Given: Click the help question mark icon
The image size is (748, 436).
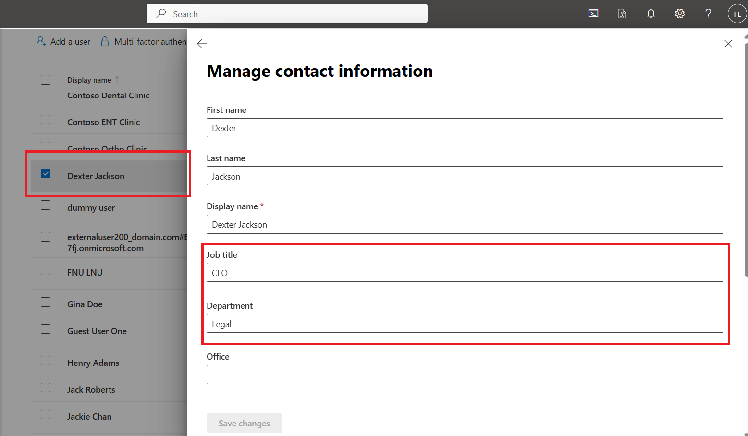Looking at the screenshot, I should [x=708, y=13].
